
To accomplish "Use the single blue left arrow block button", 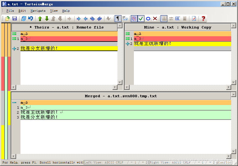I will click(86, 19).
